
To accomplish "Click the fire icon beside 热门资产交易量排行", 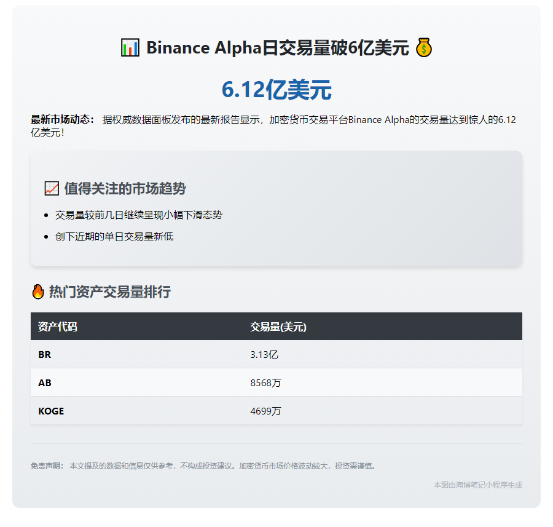I will (37, 291).
